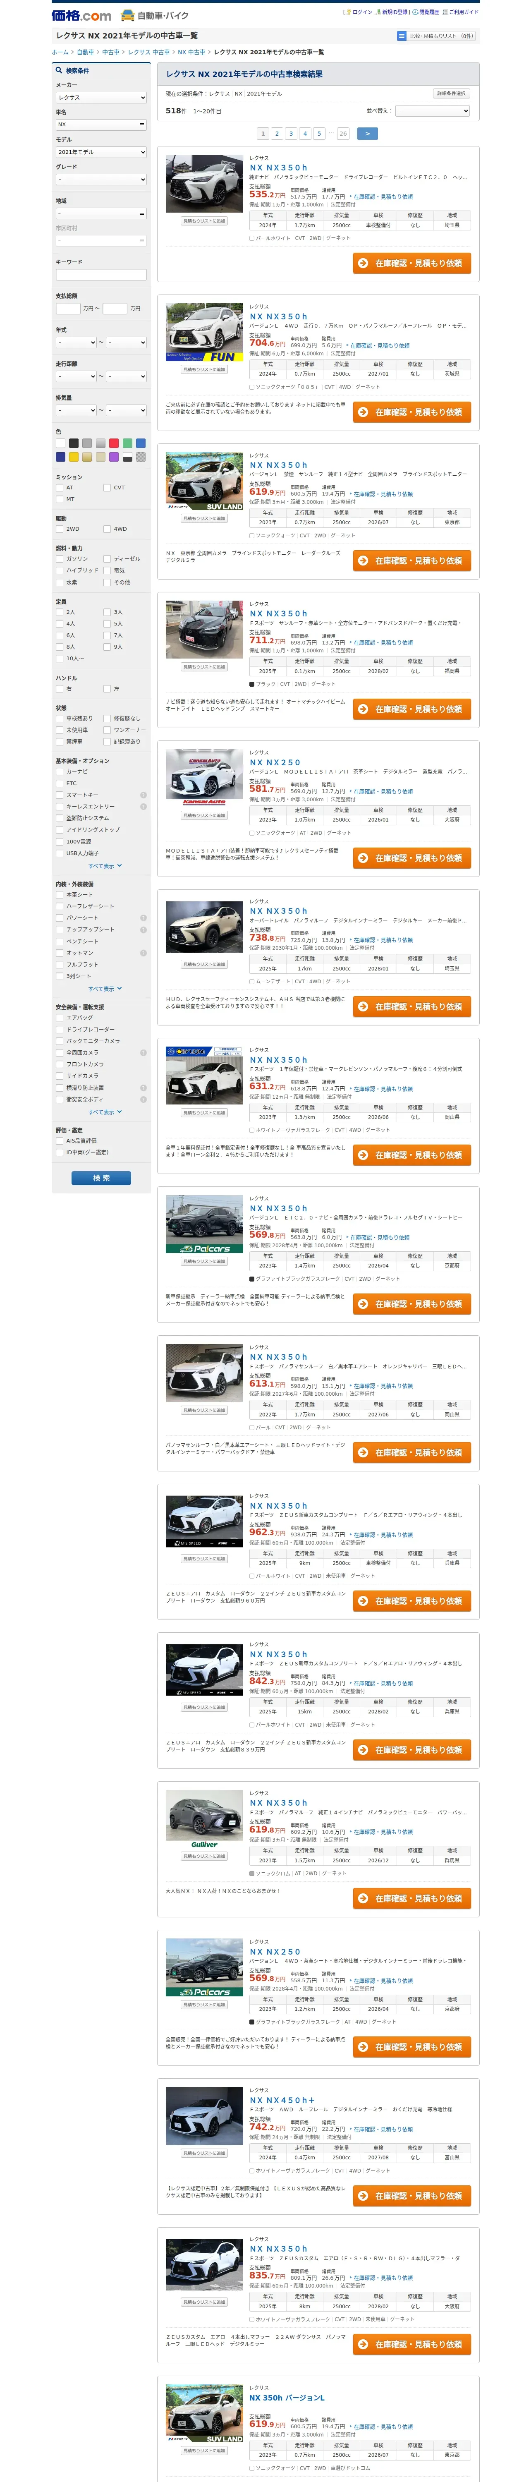
Task: Check the 5人 capacity checkbox
Action: [x=107, y=623]
